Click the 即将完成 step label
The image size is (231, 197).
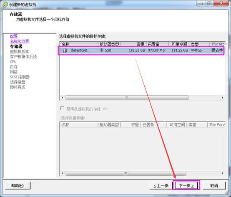18,87
